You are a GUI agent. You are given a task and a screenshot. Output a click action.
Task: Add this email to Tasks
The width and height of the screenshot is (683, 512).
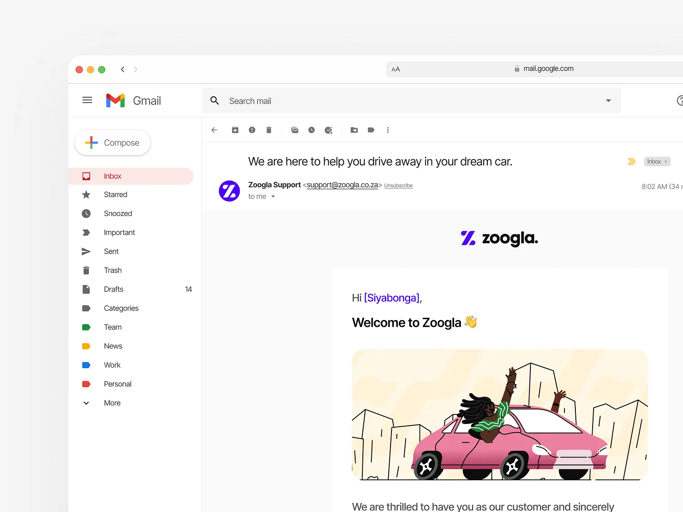point(329,130)
